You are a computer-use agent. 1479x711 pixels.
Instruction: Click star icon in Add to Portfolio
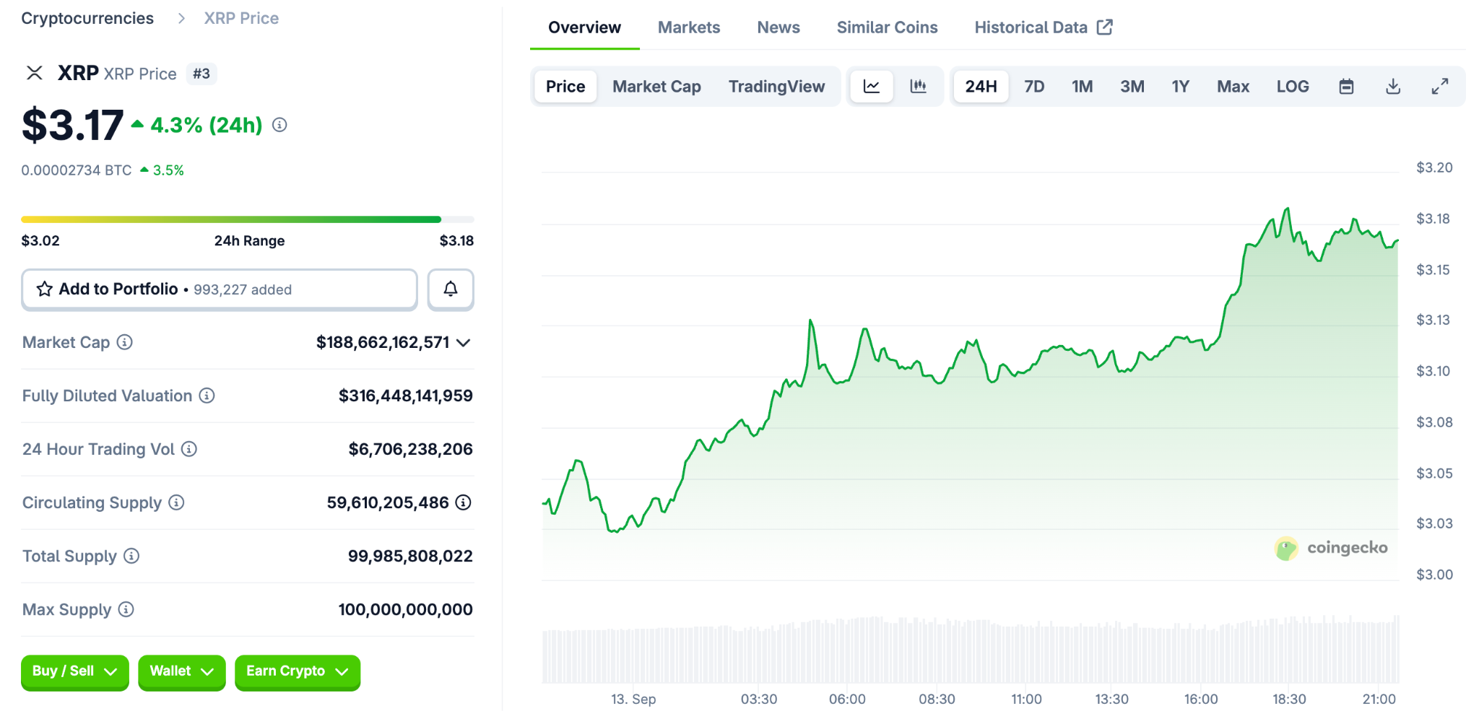tap(45, 289)
